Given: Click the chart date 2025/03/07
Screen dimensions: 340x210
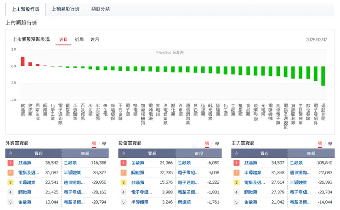Looking at the screenshot, I should point(317,40).
